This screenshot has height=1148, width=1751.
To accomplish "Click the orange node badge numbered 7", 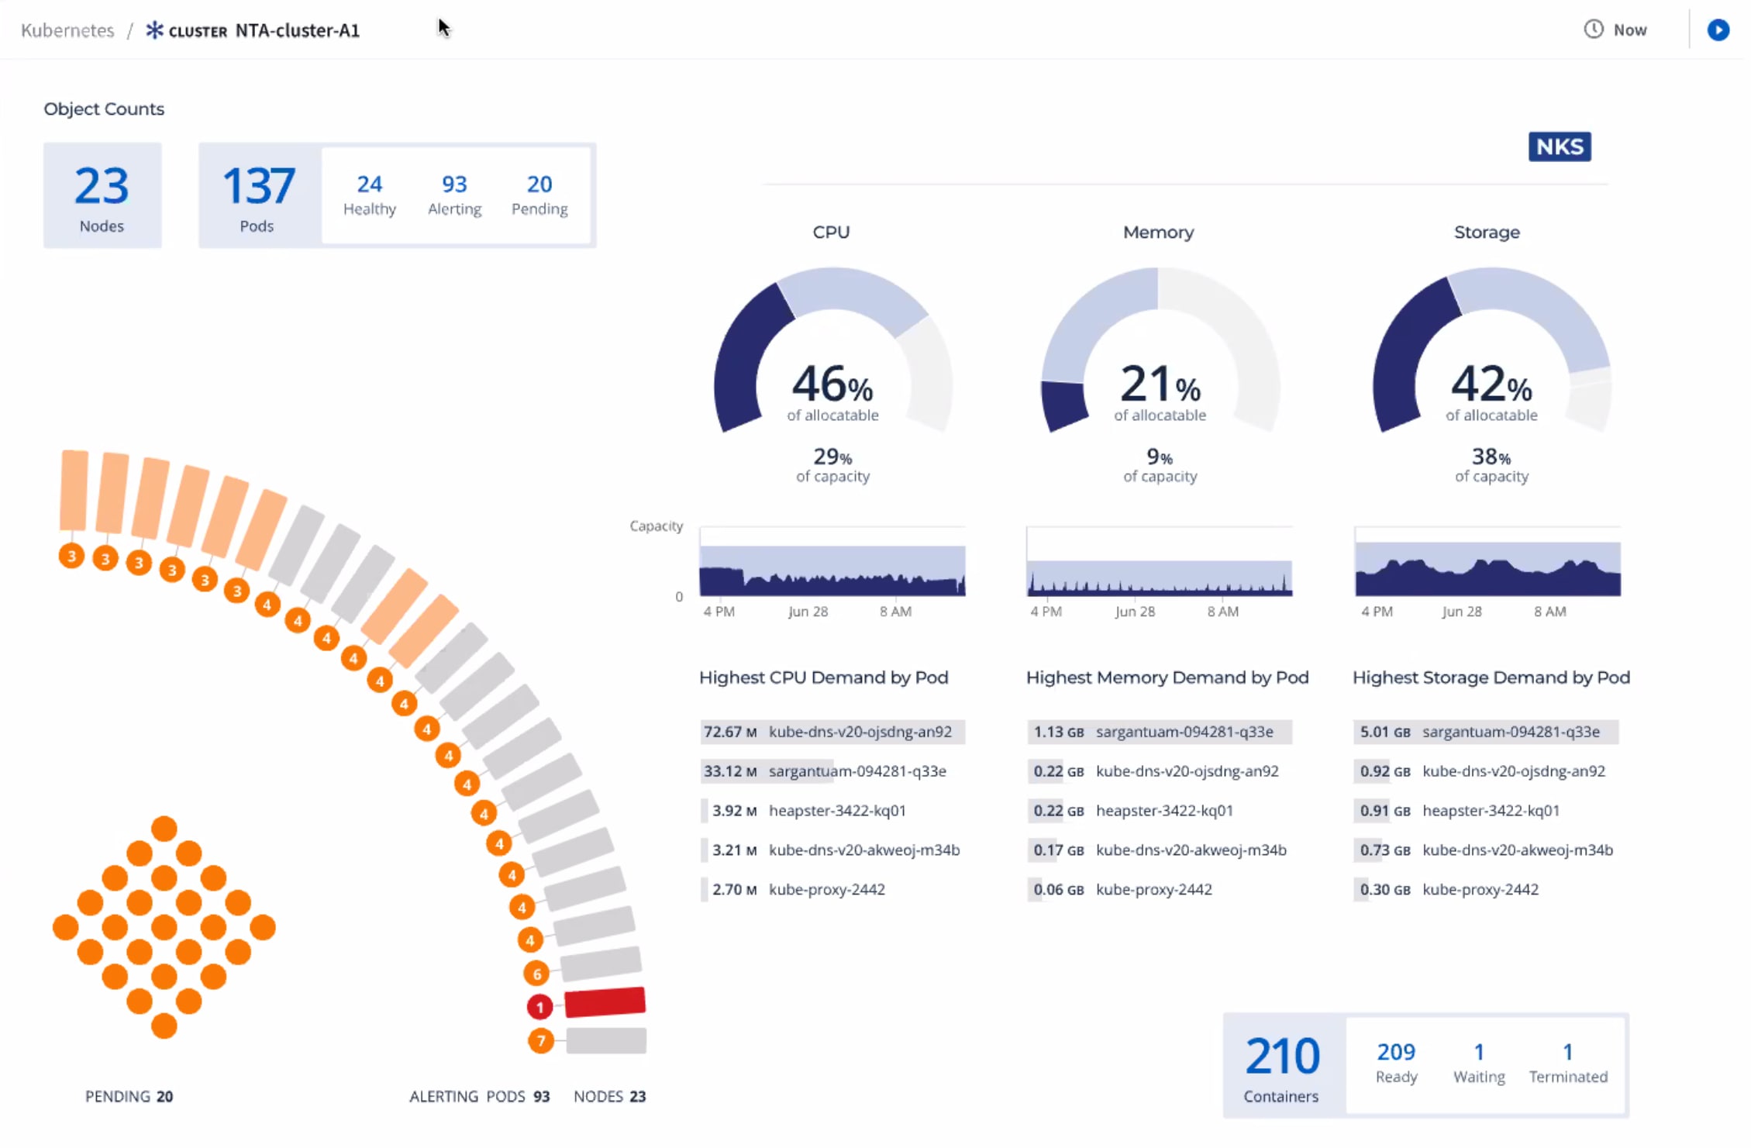I will point(541,1040).
